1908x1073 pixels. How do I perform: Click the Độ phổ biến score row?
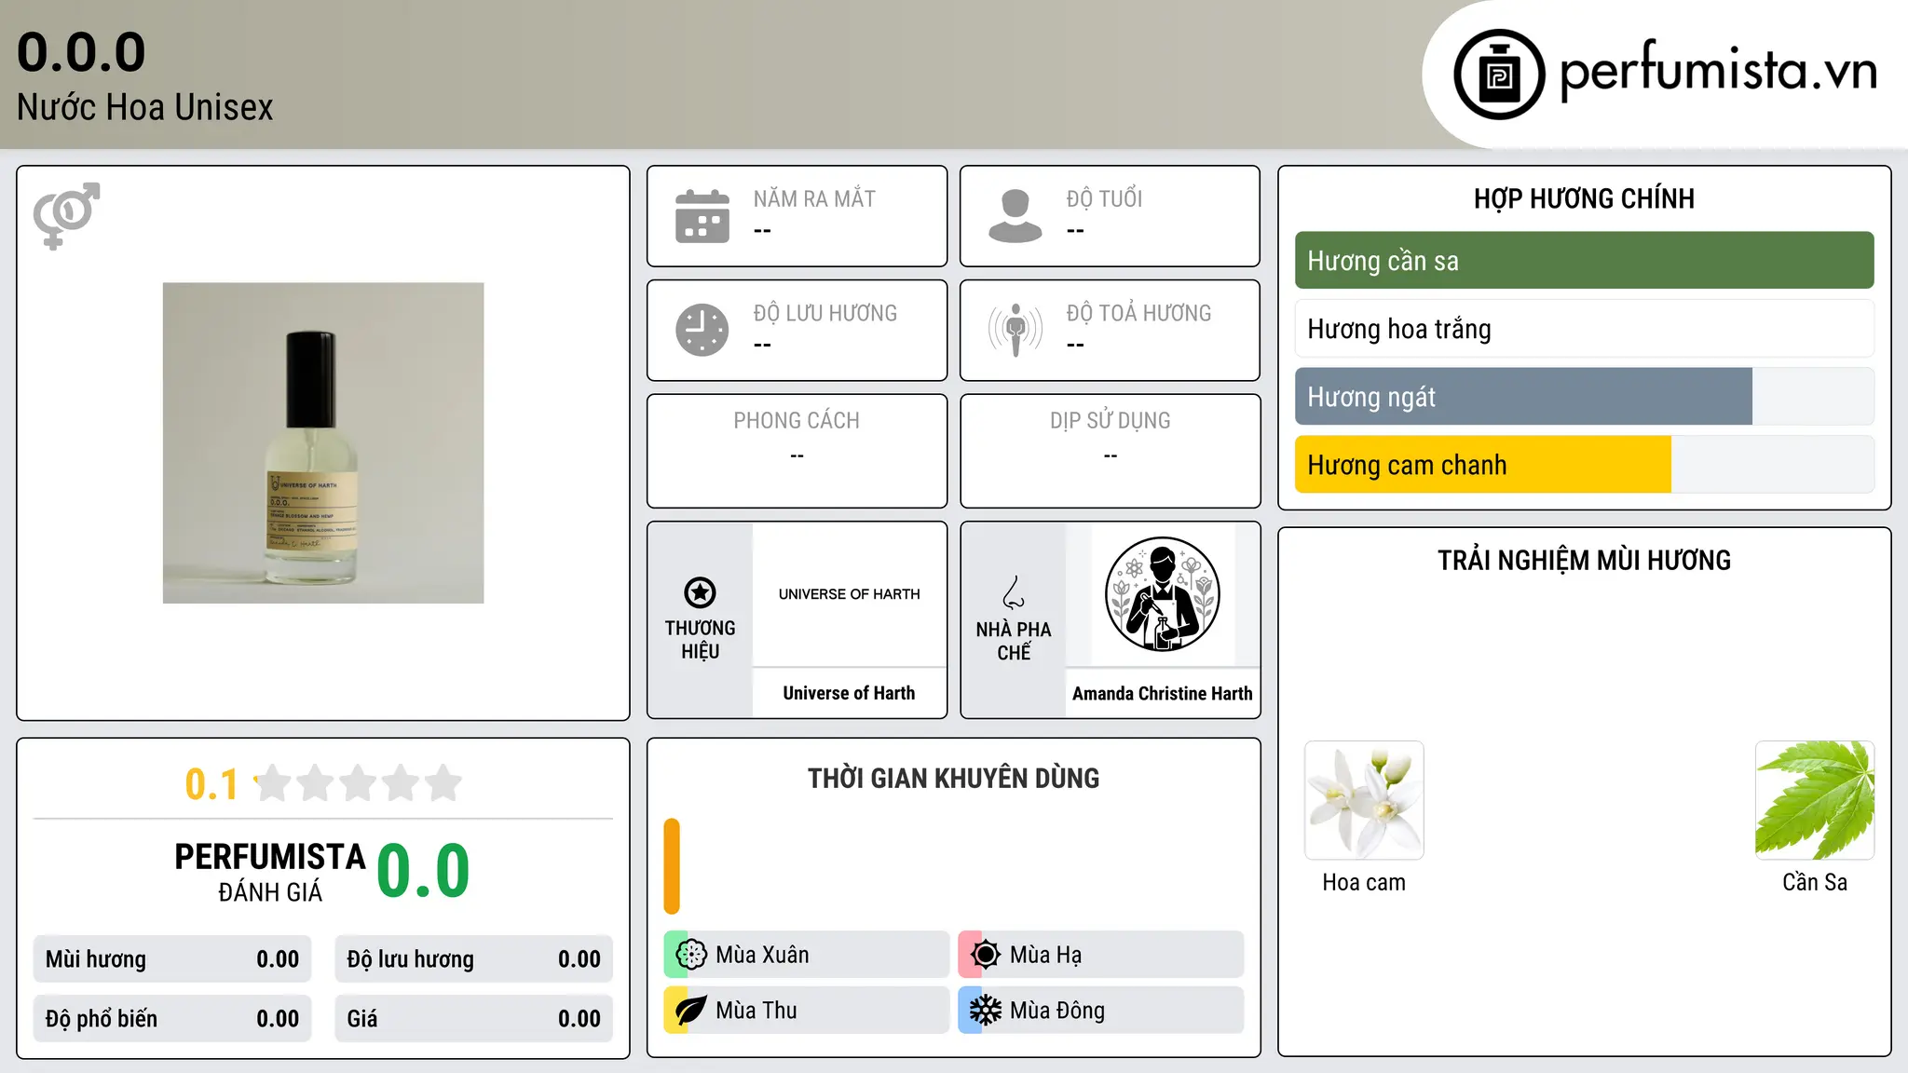click(172, 1019)
